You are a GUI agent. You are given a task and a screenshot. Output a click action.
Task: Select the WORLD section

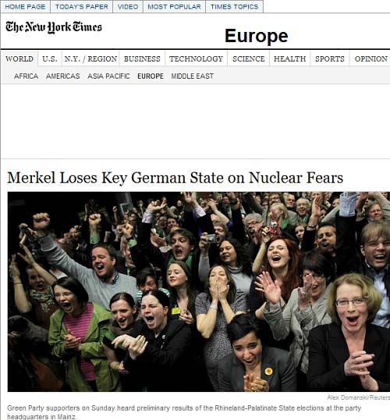19,58
